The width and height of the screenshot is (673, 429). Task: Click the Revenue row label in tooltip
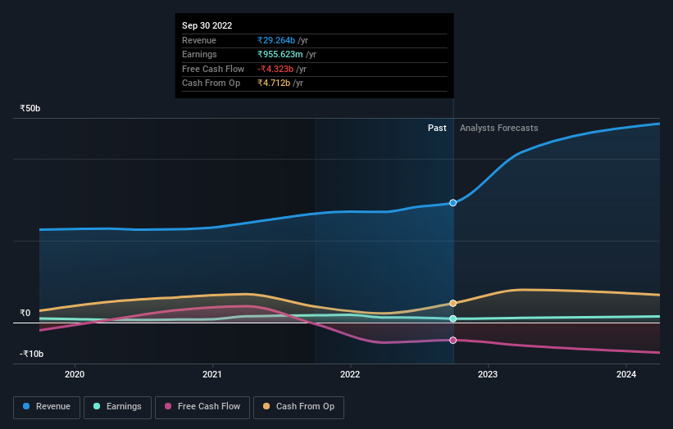[198, 40]
